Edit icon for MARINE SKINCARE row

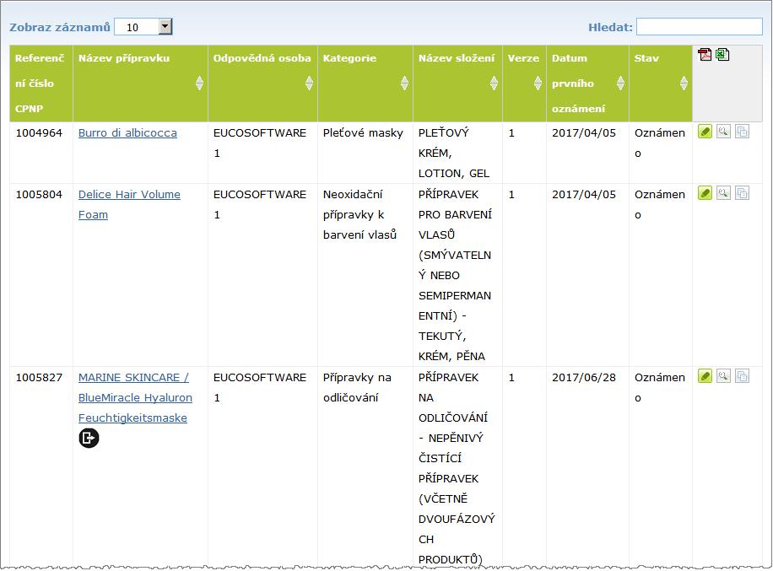(x=705, y=376)
